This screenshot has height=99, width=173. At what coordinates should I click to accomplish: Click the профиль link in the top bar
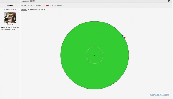point(26,1)
